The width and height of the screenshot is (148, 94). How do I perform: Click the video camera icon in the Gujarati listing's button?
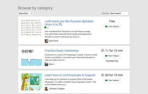click(x=106, y=80)
